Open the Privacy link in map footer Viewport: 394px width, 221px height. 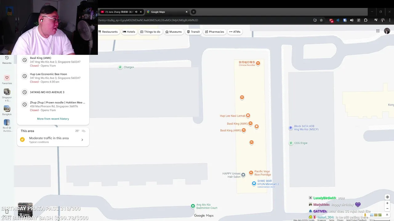pos(340,220)
